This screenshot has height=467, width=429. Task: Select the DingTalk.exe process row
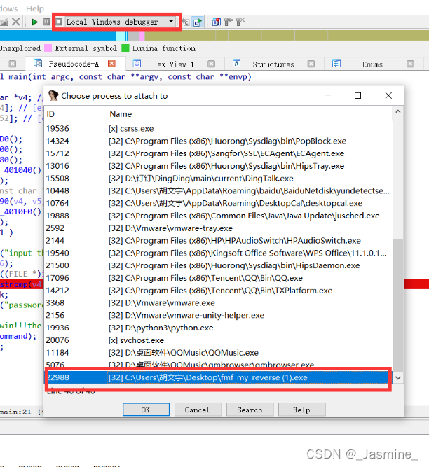(x=218, y=179)
